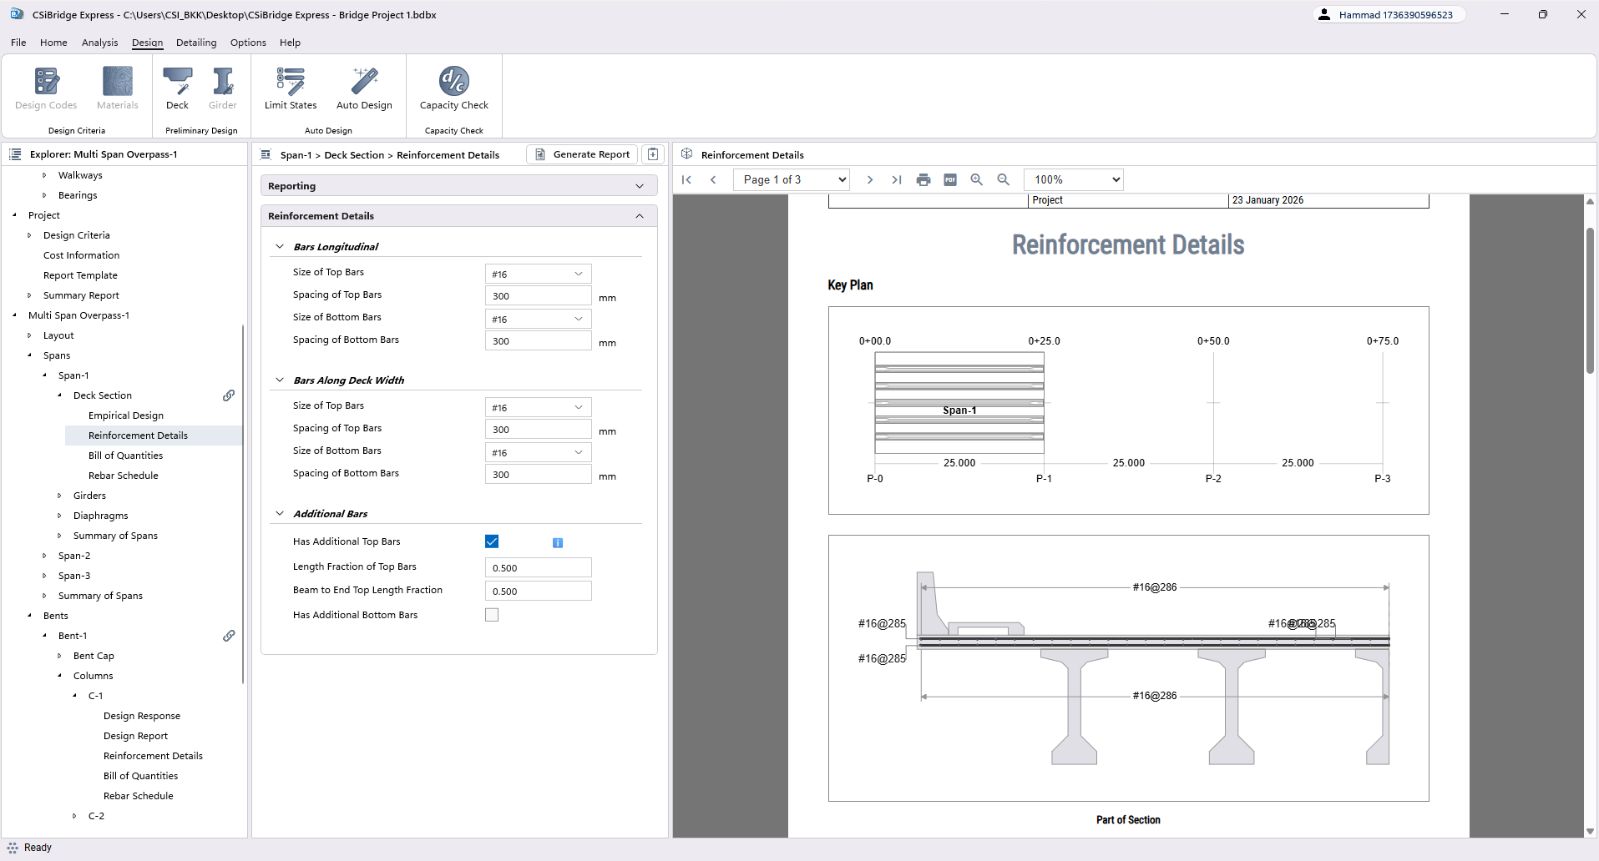
Task: Click the Generate Report button
Action: point(582,154)
